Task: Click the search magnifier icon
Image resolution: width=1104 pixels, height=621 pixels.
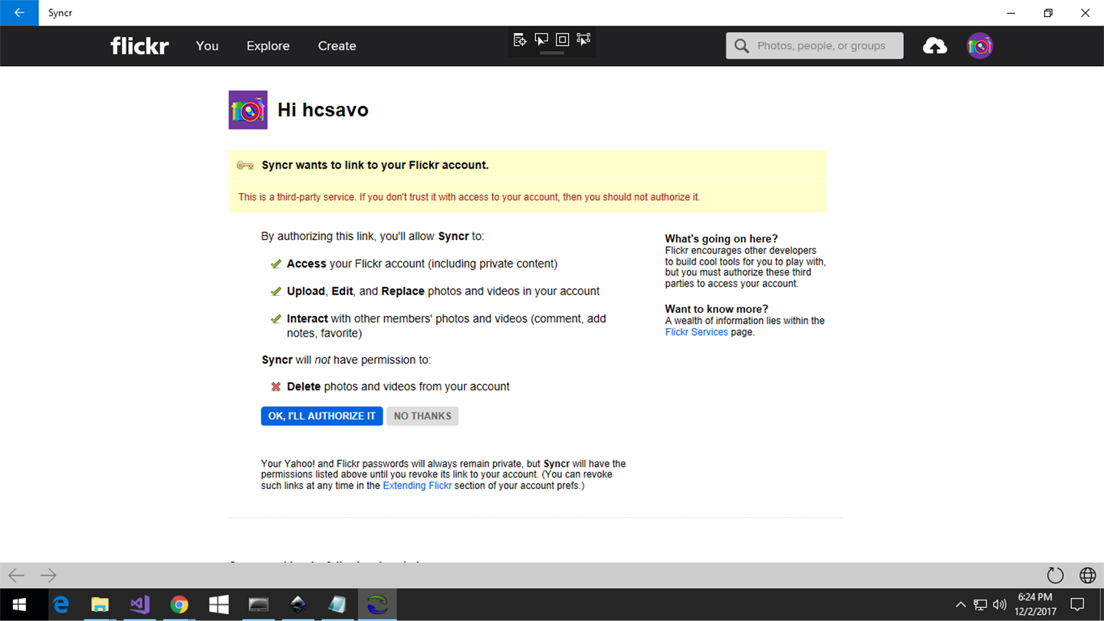Action: click(x=741, y=46)
